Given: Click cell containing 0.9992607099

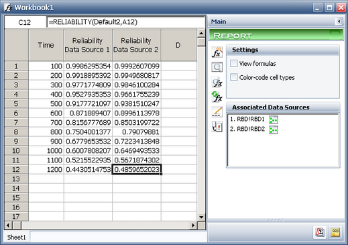Looking at the screenshot, I should [137, 66].
